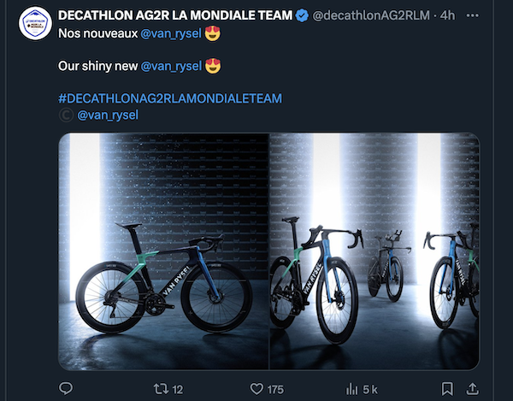513x401 pixels.
Task: Reply to the Decathlon AG2R tweet
Action: point(66,389)
